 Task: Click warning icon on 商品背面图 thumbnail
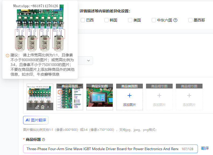click(x=60, y=92)
